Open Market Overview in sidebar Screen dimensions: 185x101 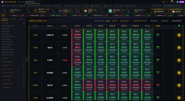tap(8, 26)
